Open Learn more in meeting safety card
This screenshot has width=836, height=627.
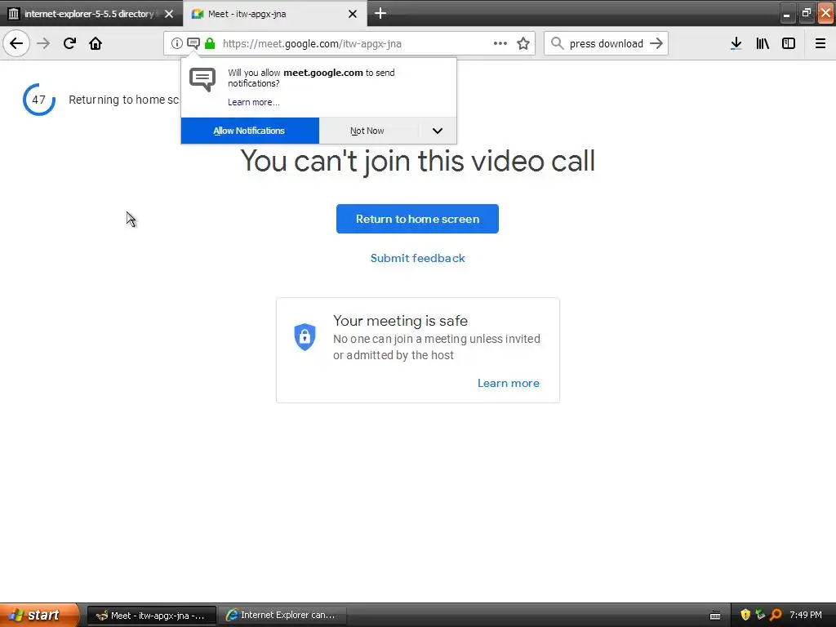508,383
